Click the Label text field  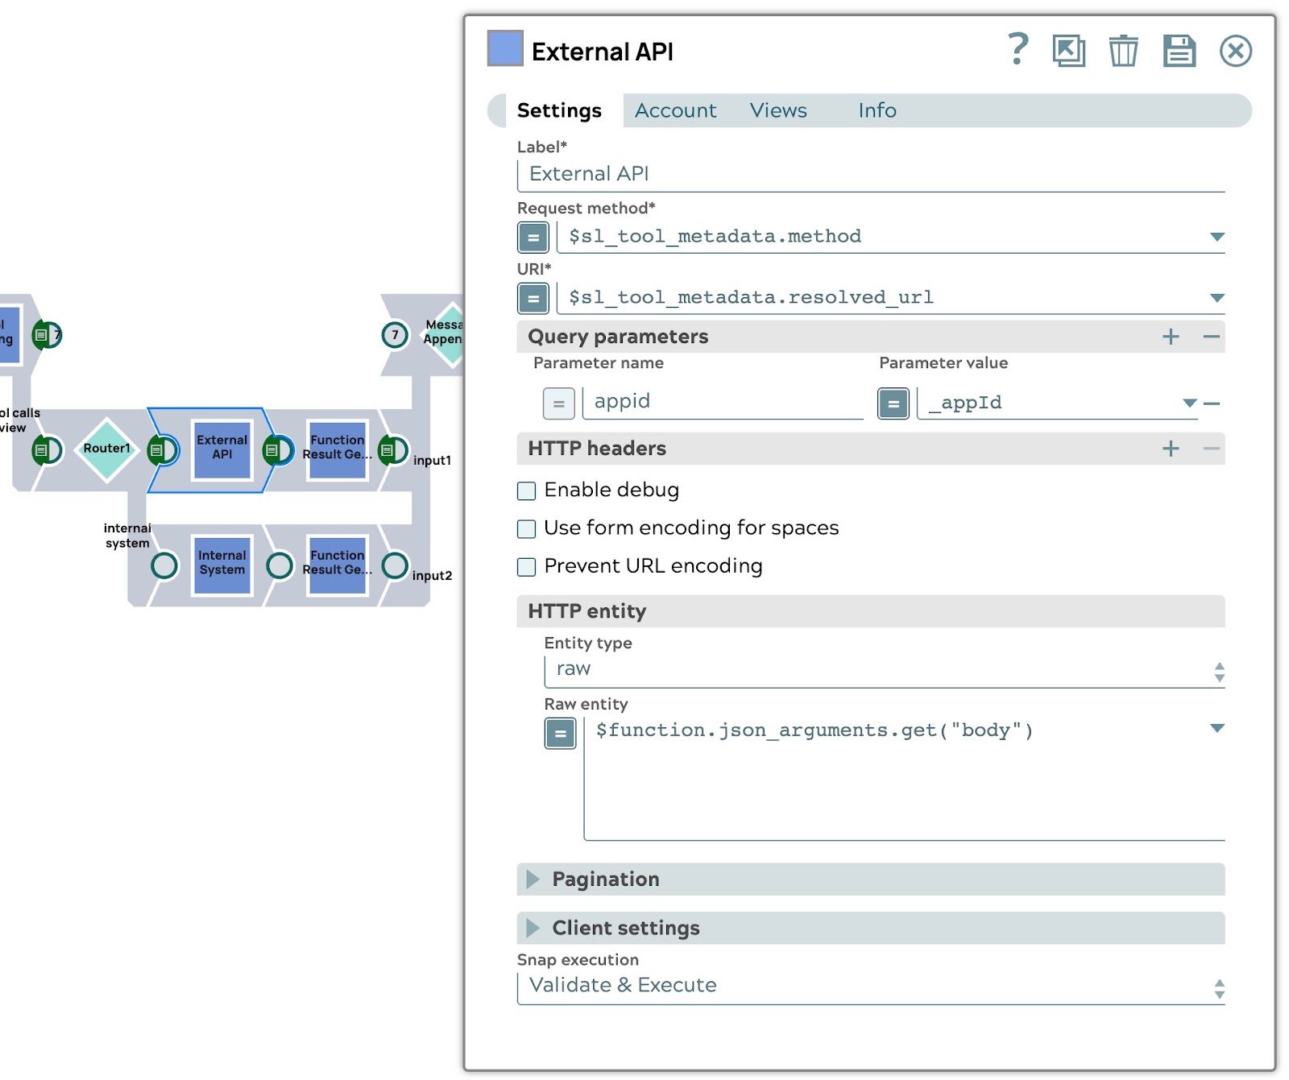tap(870, 174)
